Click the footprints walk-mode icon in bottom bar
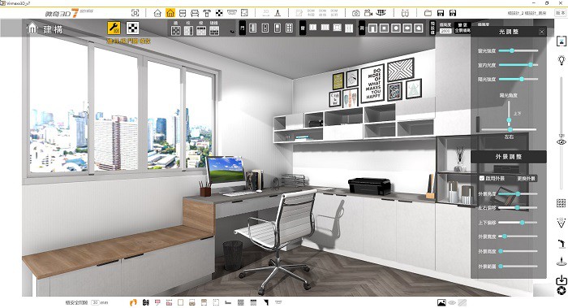 133,302
